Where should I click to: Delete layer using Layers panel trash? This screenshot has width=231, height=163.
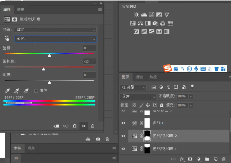point(224,159)
